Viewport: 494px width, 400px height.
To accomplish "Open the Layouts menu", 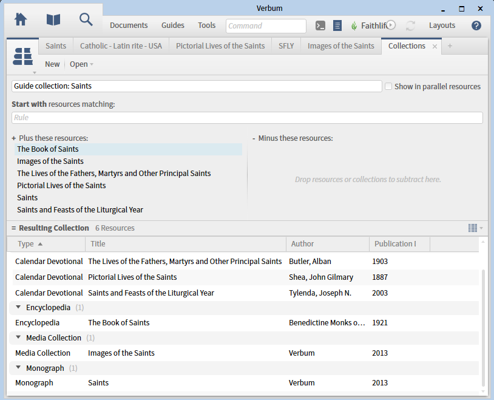I will tap(442, 25).
